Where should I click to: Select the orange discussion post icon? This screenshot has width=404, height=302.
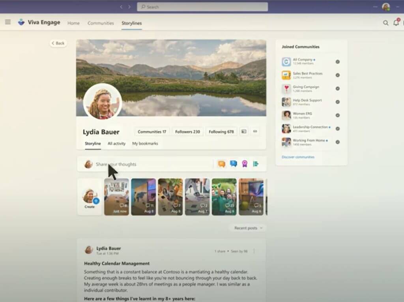point(222,164)
